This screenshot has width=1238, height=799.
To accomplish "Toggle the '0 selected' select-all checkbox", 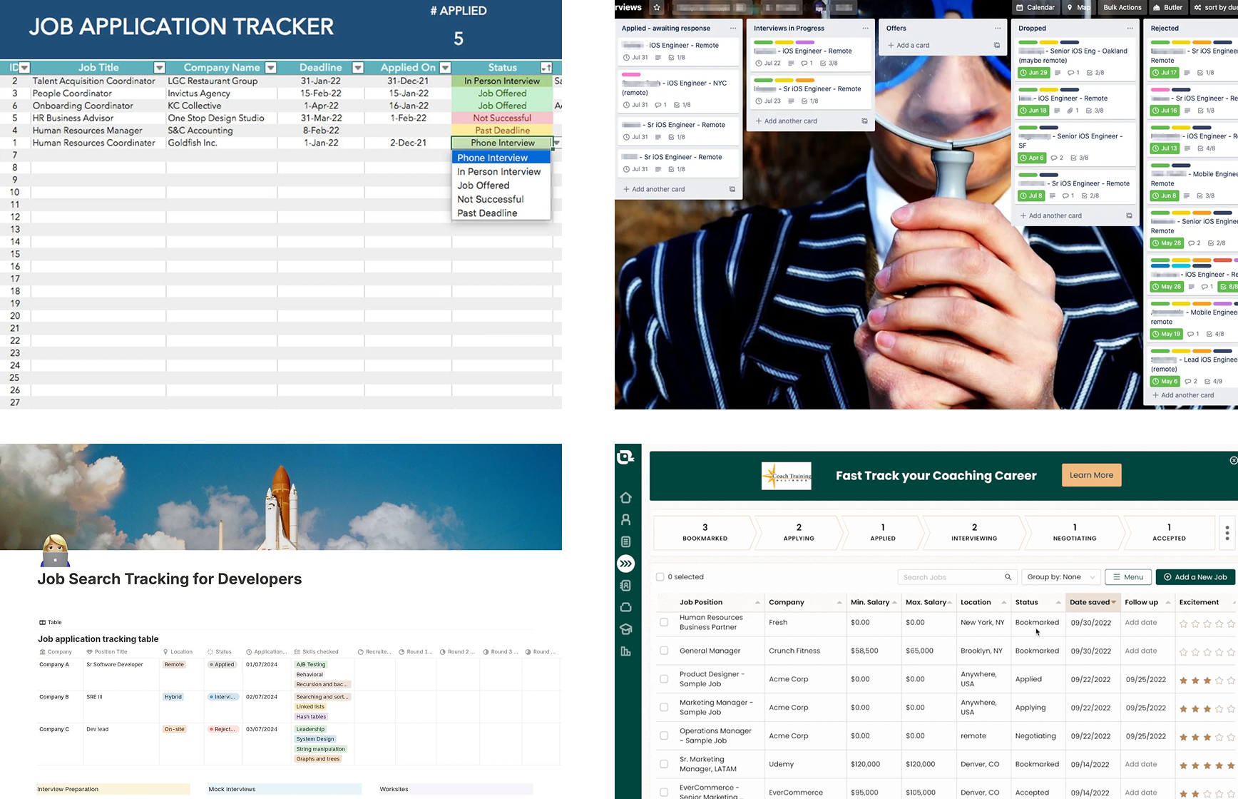I will 660,577.
